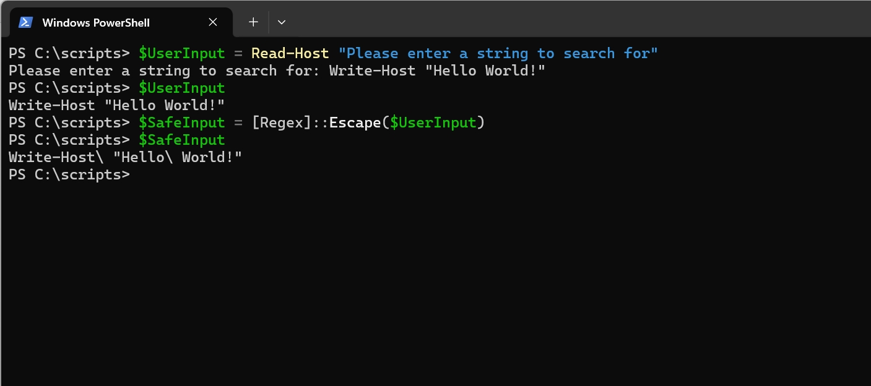Screen dimensions: 871x386
Task: Expand the new tab profile dropdown chevron
Action: point(282,22)
